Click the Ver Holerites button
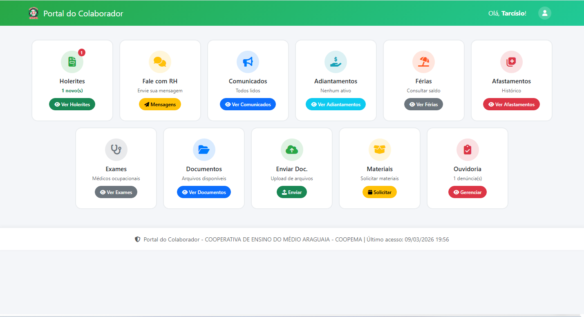The width and height of the screenshot is (584, 317). (72, 104)
